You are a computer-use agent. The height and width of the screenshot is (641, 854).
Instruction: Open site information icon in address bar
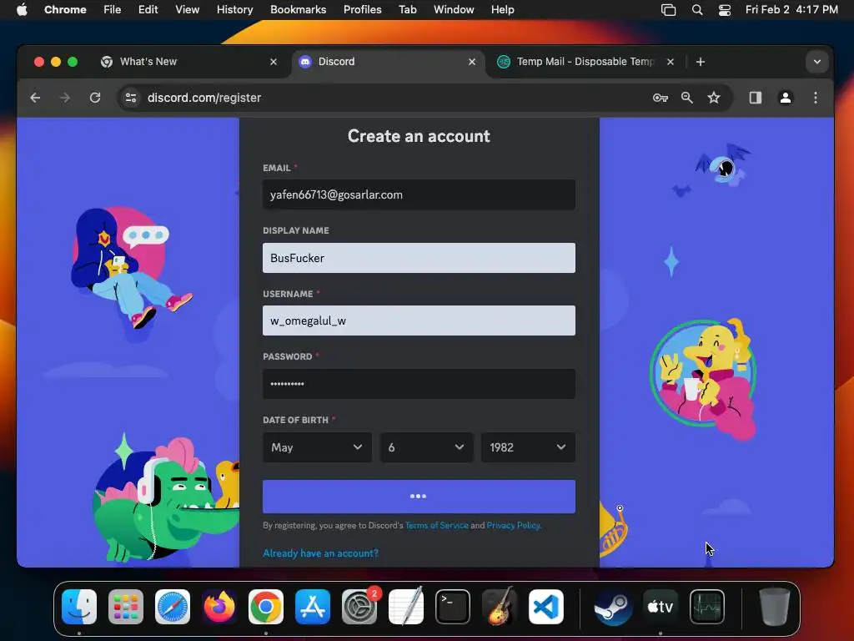[x=131, y=98]
